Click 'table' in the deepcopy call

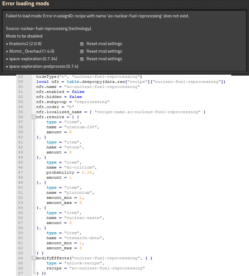[73, 82]
